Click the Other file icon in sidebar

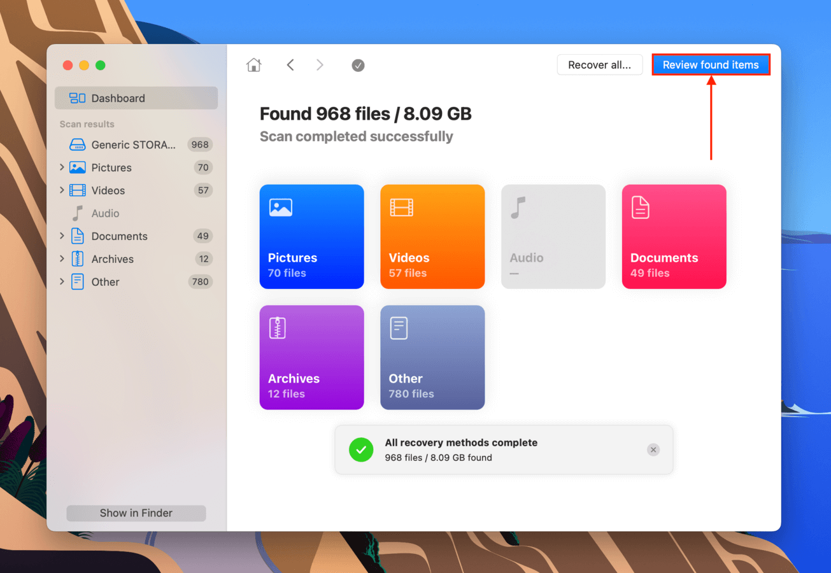[77, 282]
